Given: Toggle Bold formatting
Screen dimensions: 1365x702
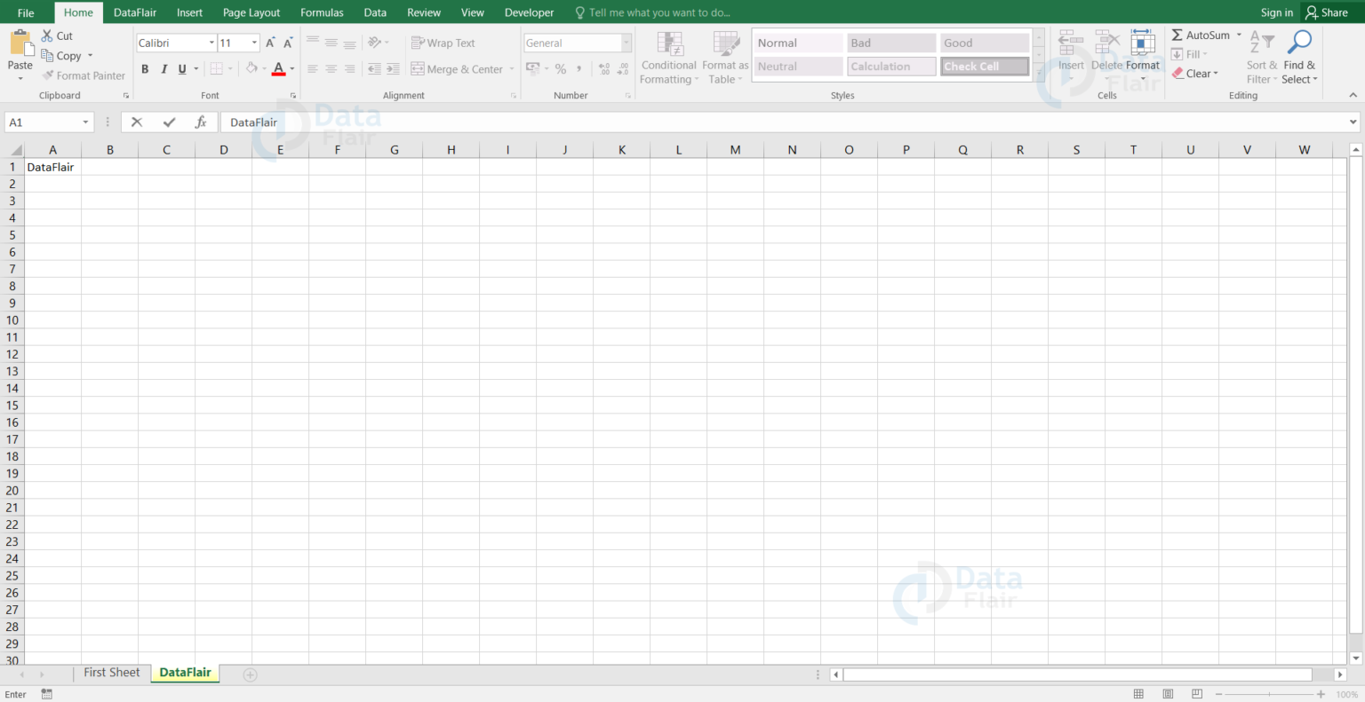Looking at the screenshot, I should (x=145, y=68).
